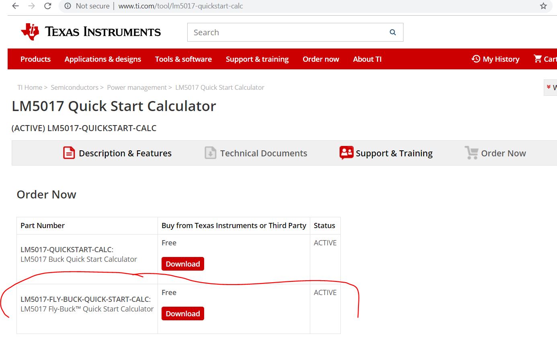Click the Order Now section heading
This screenshot has width=557, height=358.
(46, 194)
